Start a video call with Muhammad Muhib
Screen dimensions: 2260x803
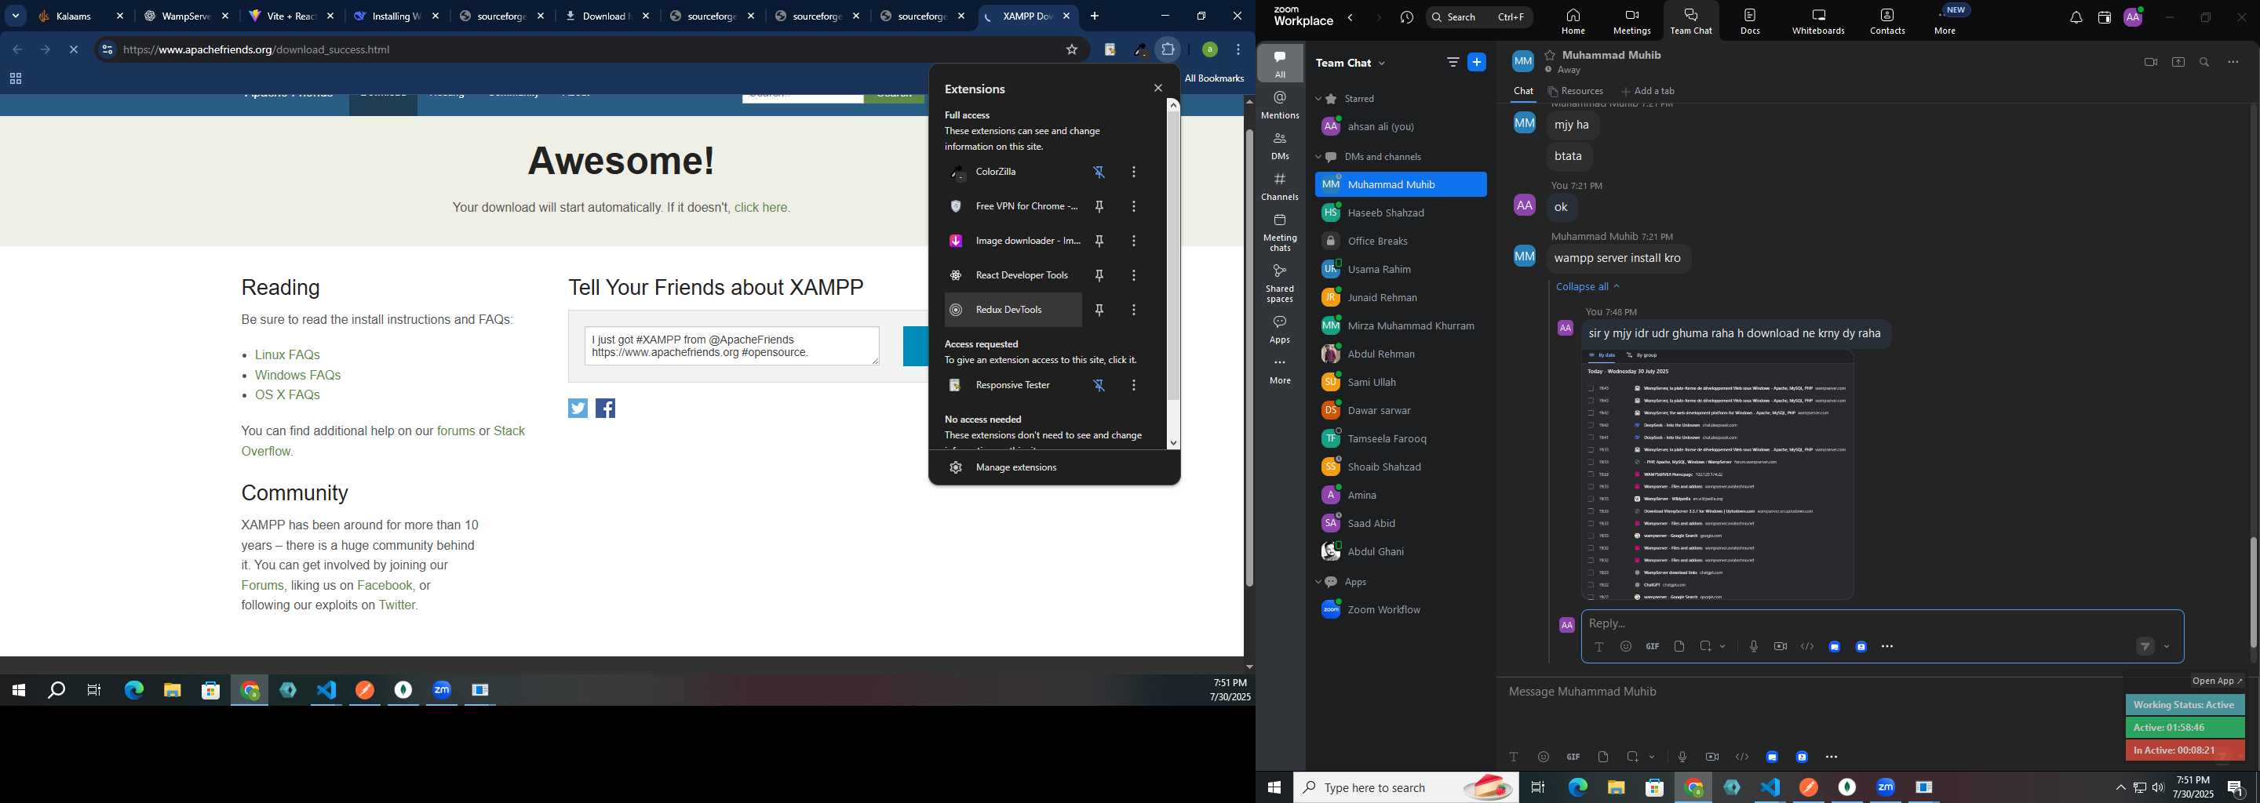(x=2150, y=62)
